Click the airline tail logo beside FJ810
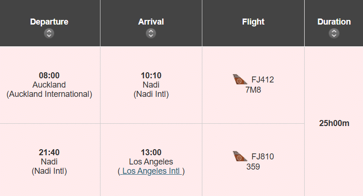 click(240, 157)
